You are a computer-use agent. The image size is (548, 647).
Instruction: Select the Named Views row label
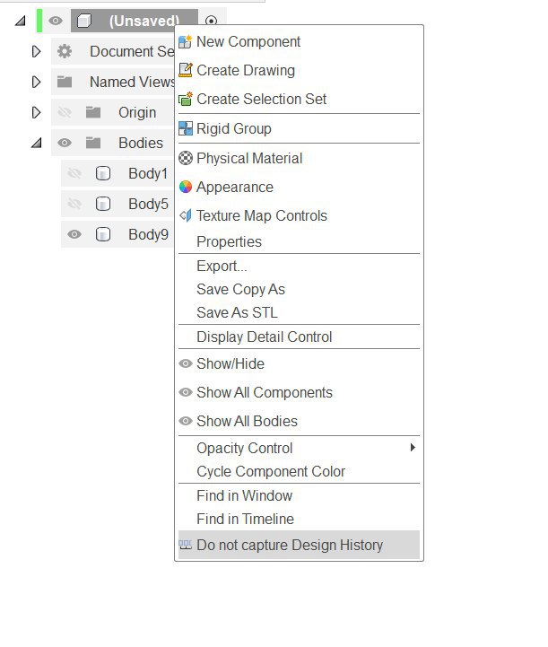click(x=132, y=82)
